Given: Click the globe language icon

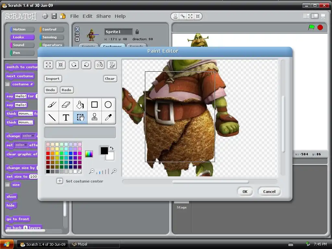Looking at the screenshot, I should point(45,16).
